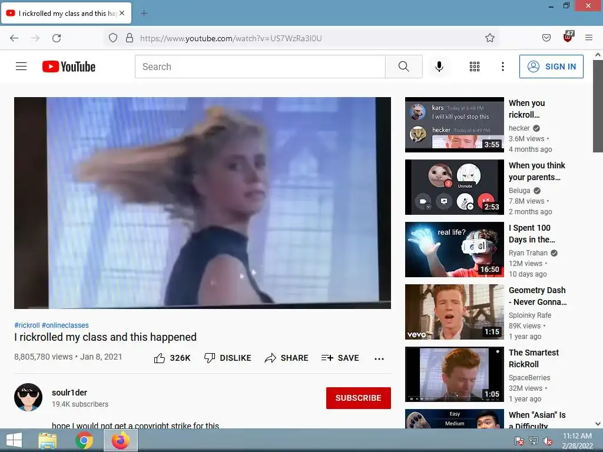Open 'I Spent 100 Days' thumbnail
Viewport: 603px width, 452px height.
tap(455, 250)
